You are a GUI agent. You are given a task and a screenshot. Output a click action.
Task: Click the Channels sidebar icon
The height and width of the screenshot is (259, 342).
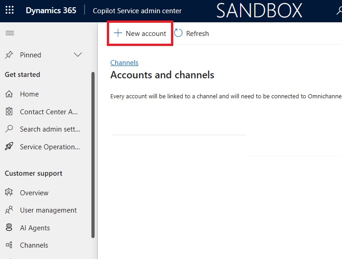pyautogui.click(x=9, y=245)
